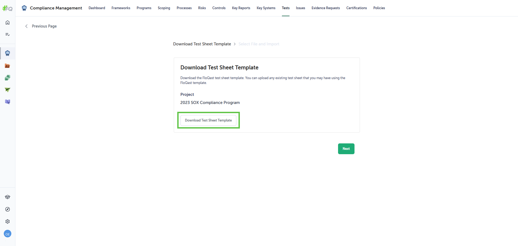The width and height of the screenshot is (518, 246).
Task: Open the Dashboard tab
Action: [97, 8]
